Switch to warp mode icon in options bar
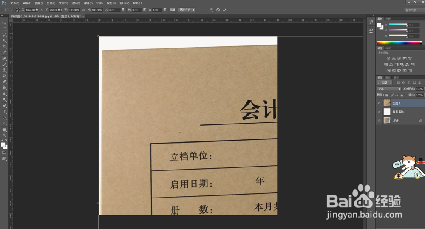This screenshot has height=229, width=425. [211, 10]
